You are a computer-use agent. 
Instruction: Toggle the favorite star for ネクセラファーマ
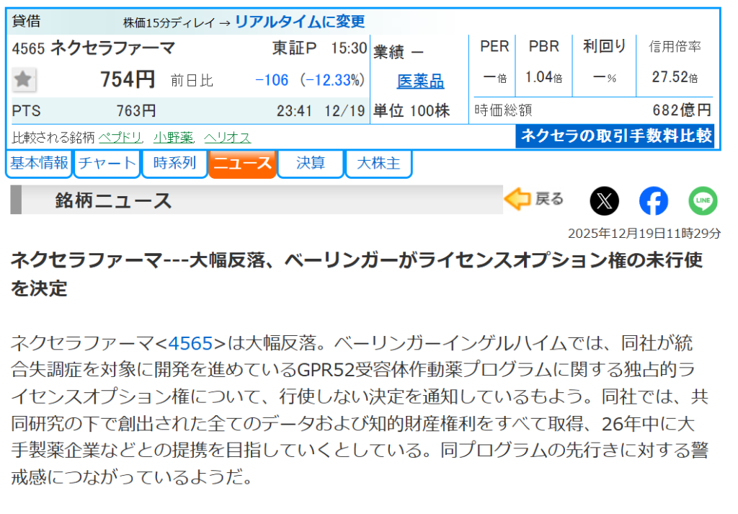(24, 79)
